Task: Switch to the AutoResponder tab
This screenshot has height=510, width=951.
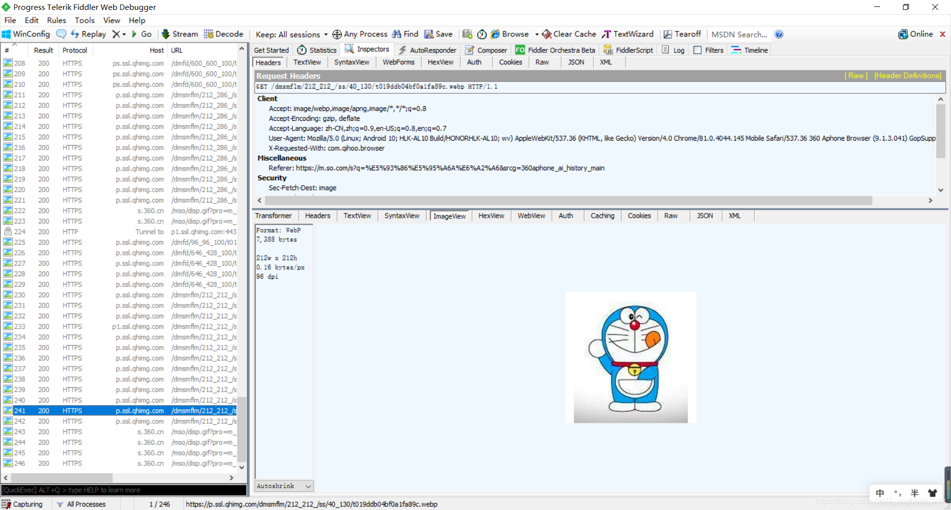Action: pos(427,50)
